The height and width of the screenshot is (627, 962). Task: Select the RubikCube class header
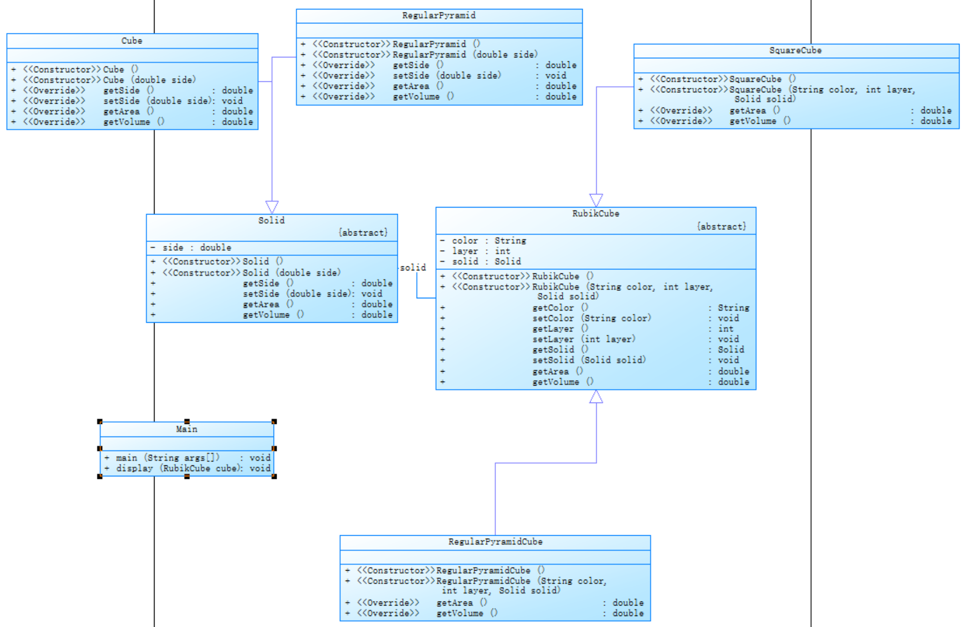(x=595, y=213)
